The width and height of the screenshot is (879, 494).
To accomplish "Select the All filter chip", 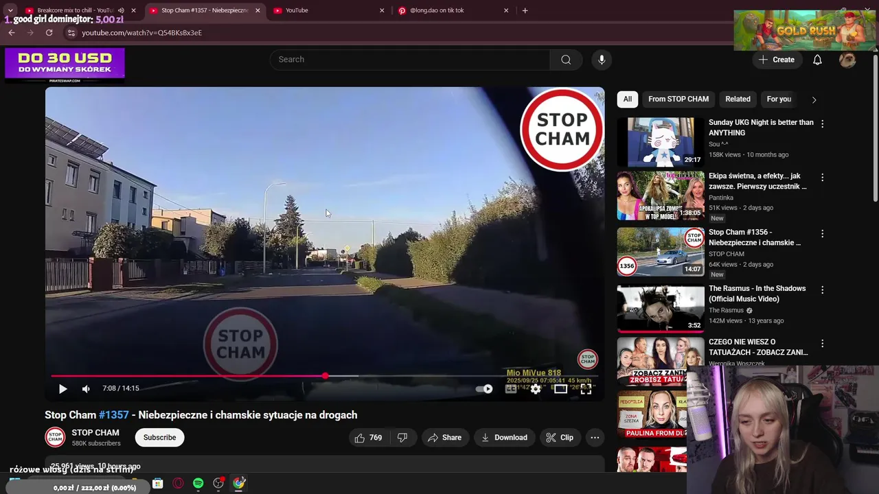I will [628, 99].
